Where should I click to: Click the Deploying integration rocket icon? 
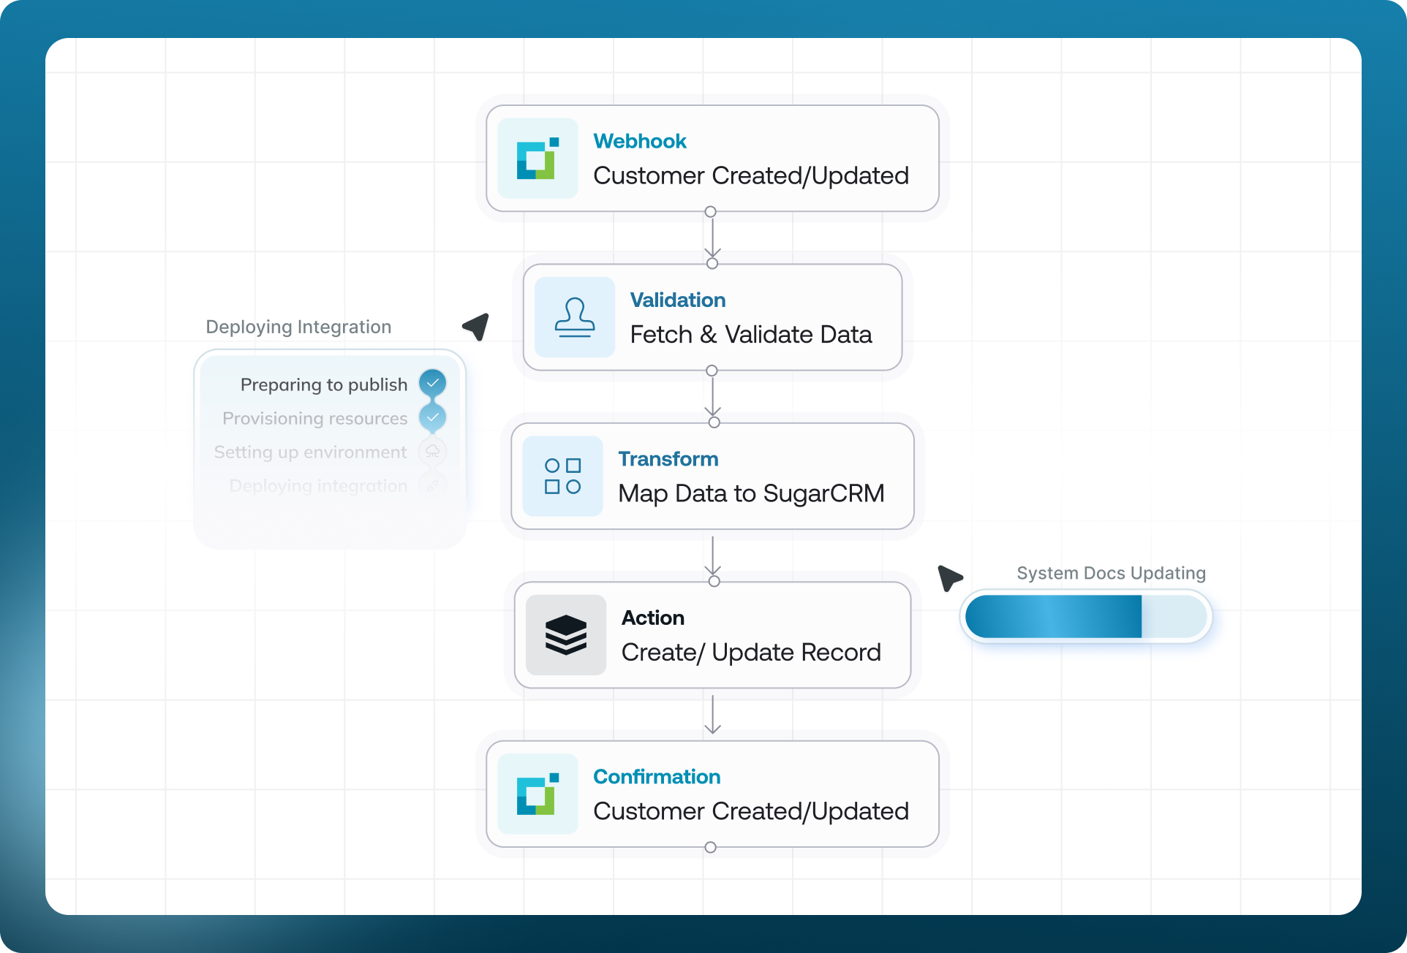coord(433,485)
